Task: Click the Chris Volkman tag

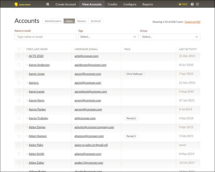Action: coord(134,74)
